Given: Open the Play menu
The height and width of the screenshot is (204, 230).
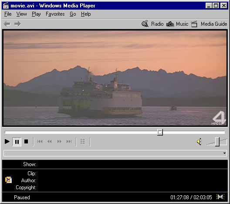Looking at the screenshot, I should point(36,14).
